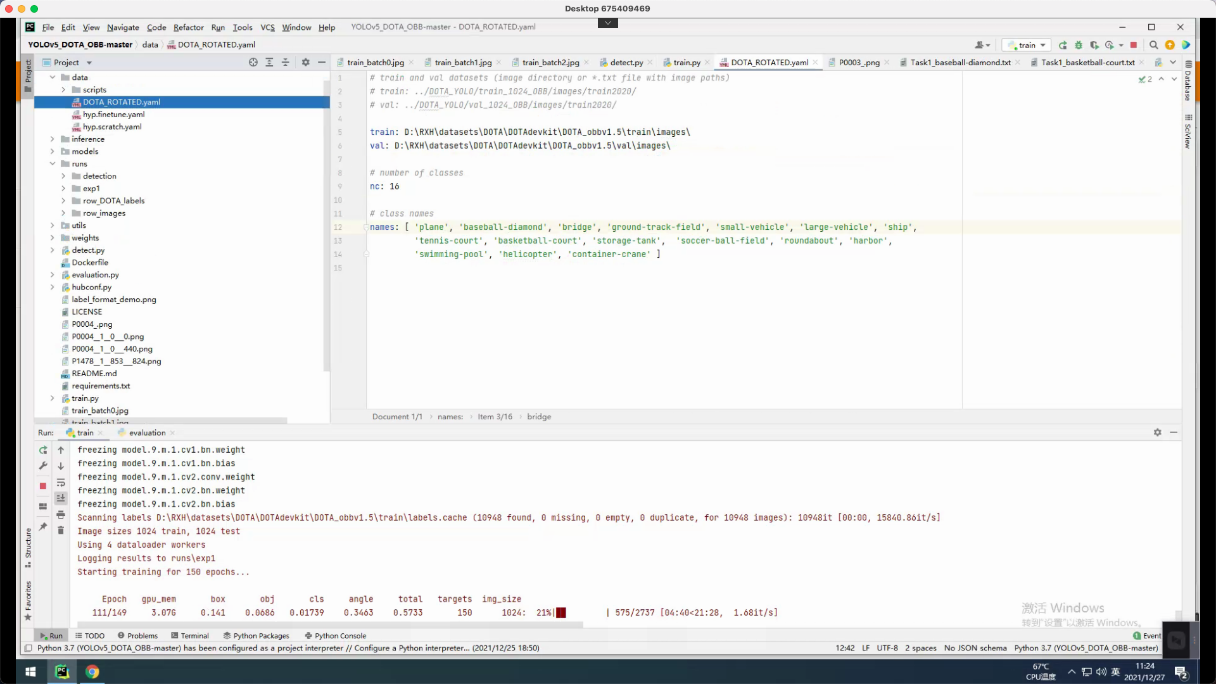
Task: Run 'train' with coverage
Action: [x=1094, y=45]
